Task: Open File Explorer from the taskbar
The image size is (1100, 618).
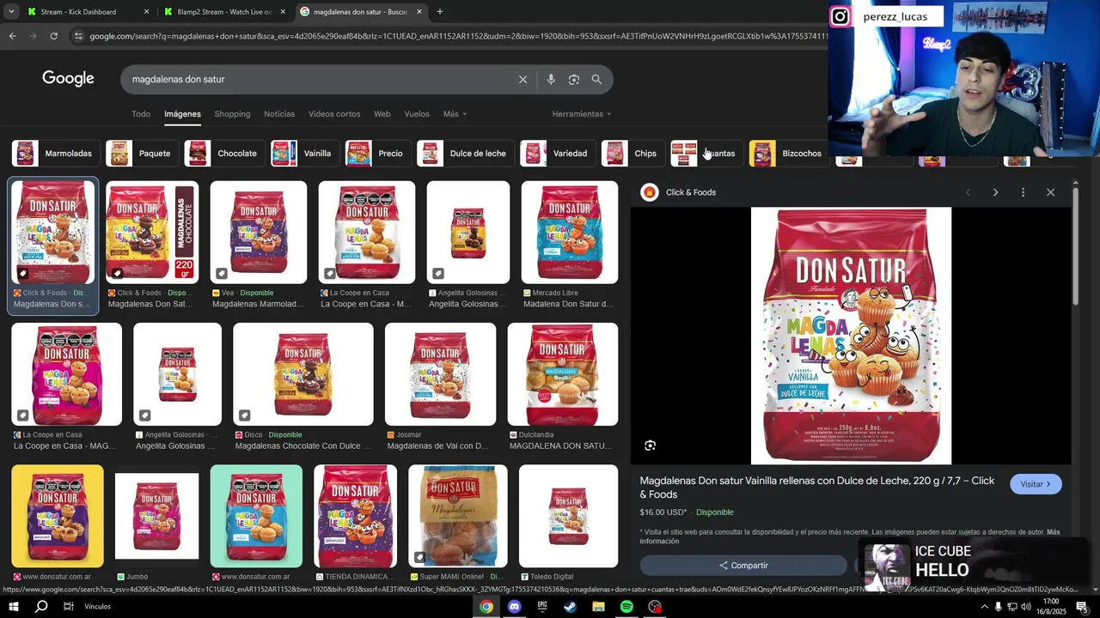Action: [598, 607]
